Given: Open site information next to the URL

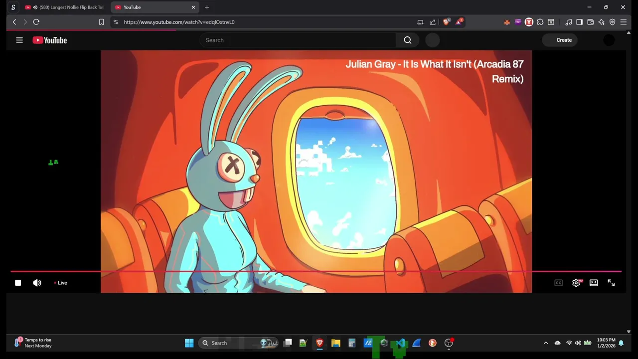Looking at the screenshot, I should pyautogui.click(x=116, y=22).
